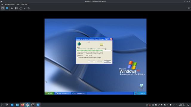Viewport: 191px width, 107px height.
Task: Click the download progress bar
Action: pos(94,50)
